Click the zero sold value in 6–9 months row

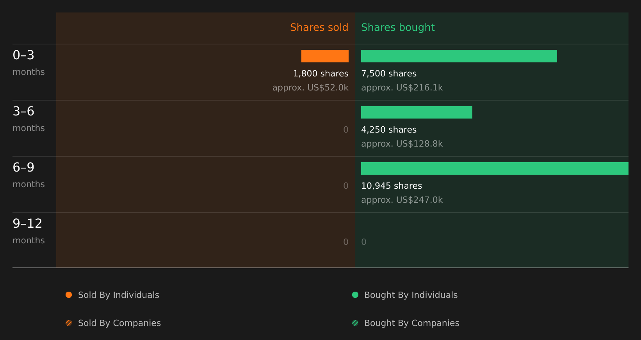click(x=346, y=186)
